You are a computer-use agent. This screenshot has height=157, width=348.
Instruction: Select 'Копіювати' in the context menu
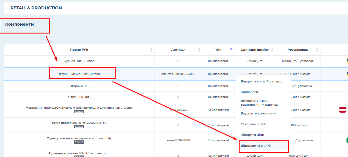click(249, 92)
